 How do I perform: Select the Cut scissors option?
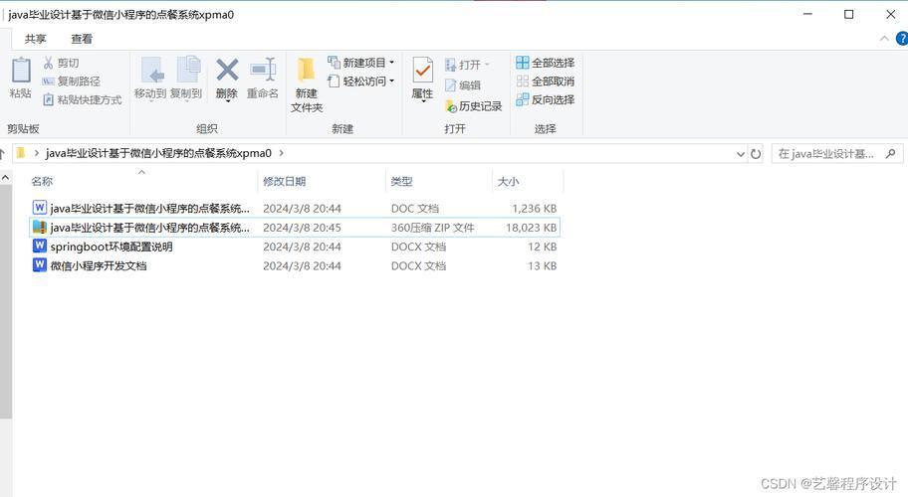61,63
